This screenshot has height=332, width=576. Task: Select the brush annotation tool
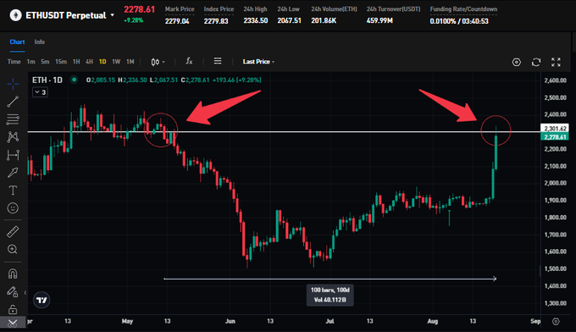[13, 173]
